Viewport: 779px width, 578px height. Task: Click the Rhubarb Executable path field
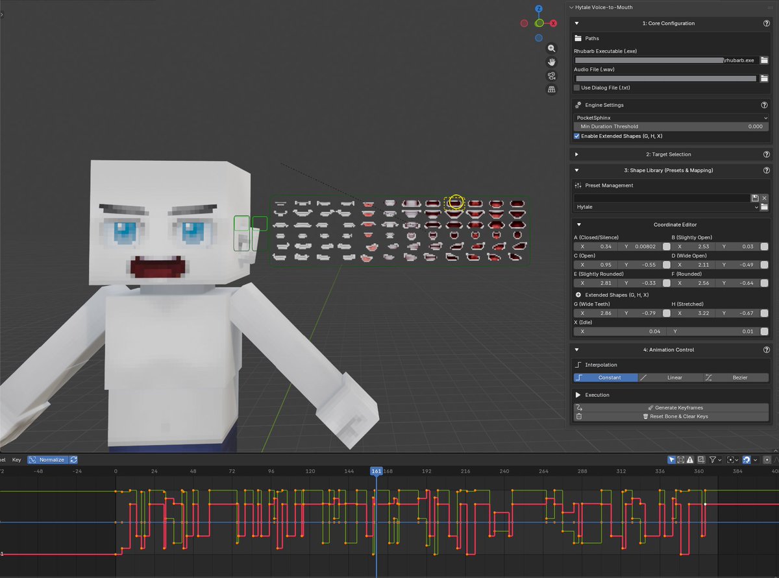pyautogui.click(x=666, y=60)
